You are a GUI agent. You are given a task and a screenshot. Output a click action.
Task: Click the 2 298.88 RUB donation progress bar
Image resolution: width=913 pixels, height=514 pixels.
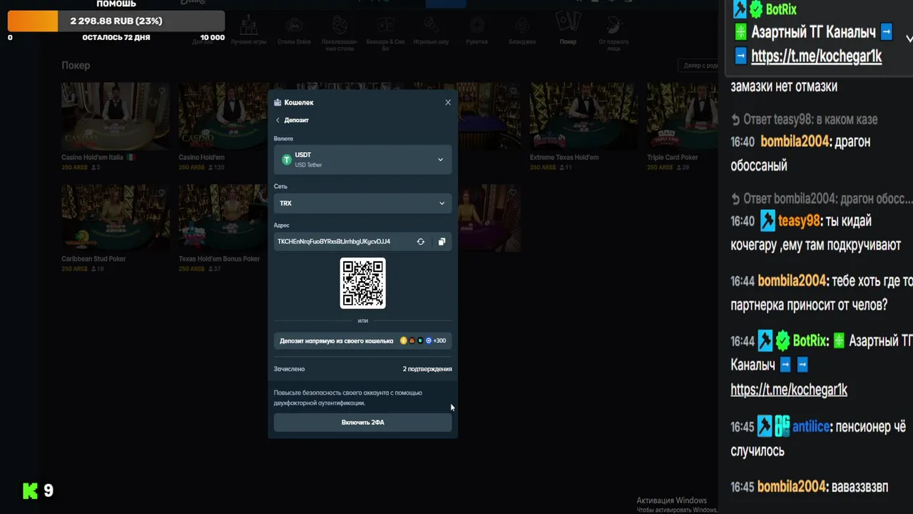(116, 21)
